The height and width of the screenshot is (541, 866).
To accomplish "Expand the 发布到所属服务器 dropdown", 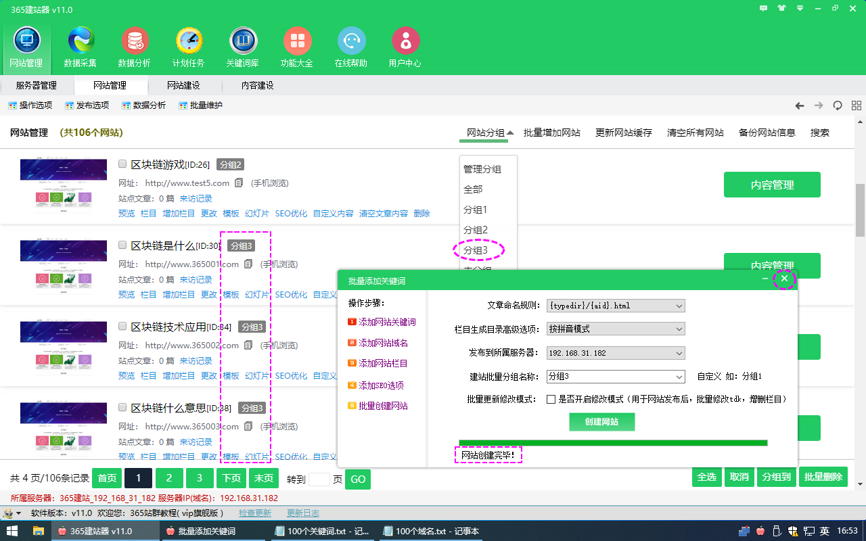I will click(x=616, y=353).
